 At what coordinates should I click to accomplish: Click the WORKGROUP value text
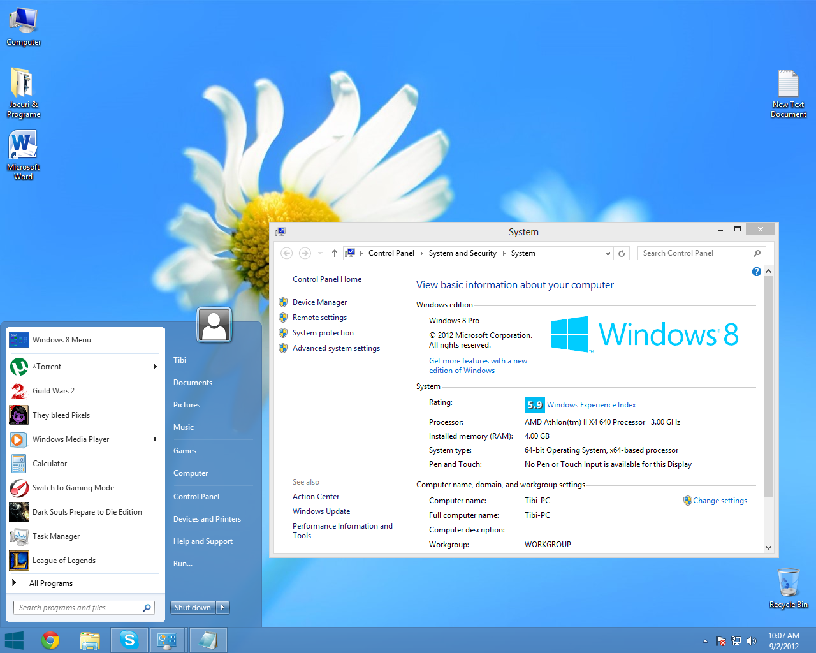click(x=548, y=545)
